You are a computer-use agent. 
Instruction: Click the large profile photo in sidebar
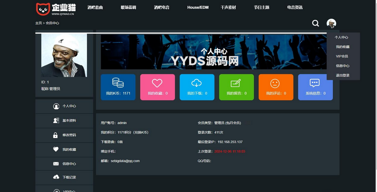click(x=64, y=55)
